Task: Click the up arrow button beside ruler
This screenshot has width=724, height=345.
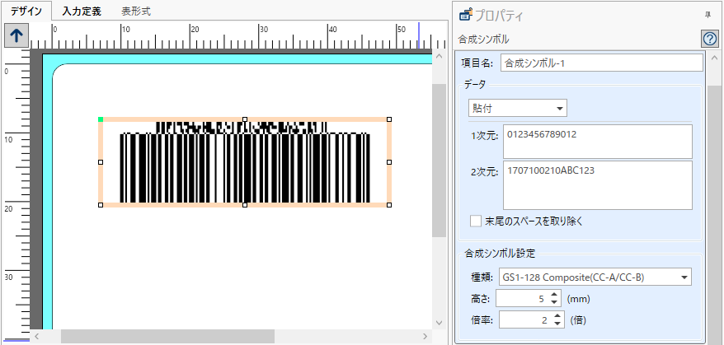Action: tap(16, 35)
